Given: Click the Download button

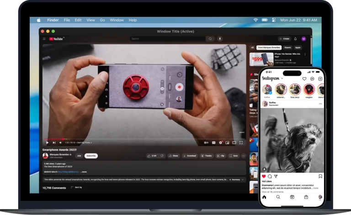Looking at the screenshot, I should tap(190, 156).
